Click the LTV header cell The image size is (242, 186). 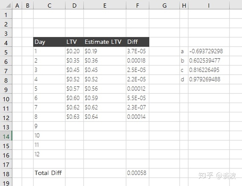(x=74, y=42)
